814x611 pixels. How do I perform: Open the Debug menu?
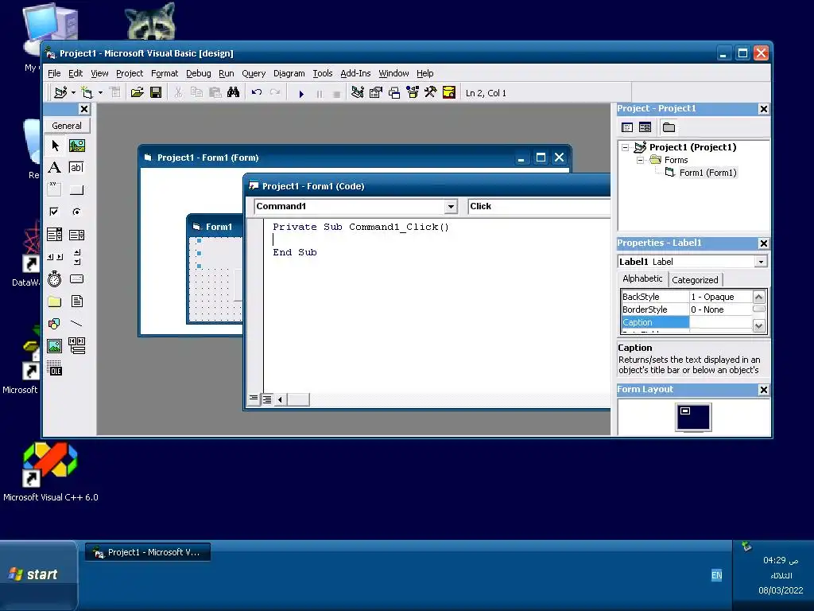pyautogui.click(x=198, y=73)
